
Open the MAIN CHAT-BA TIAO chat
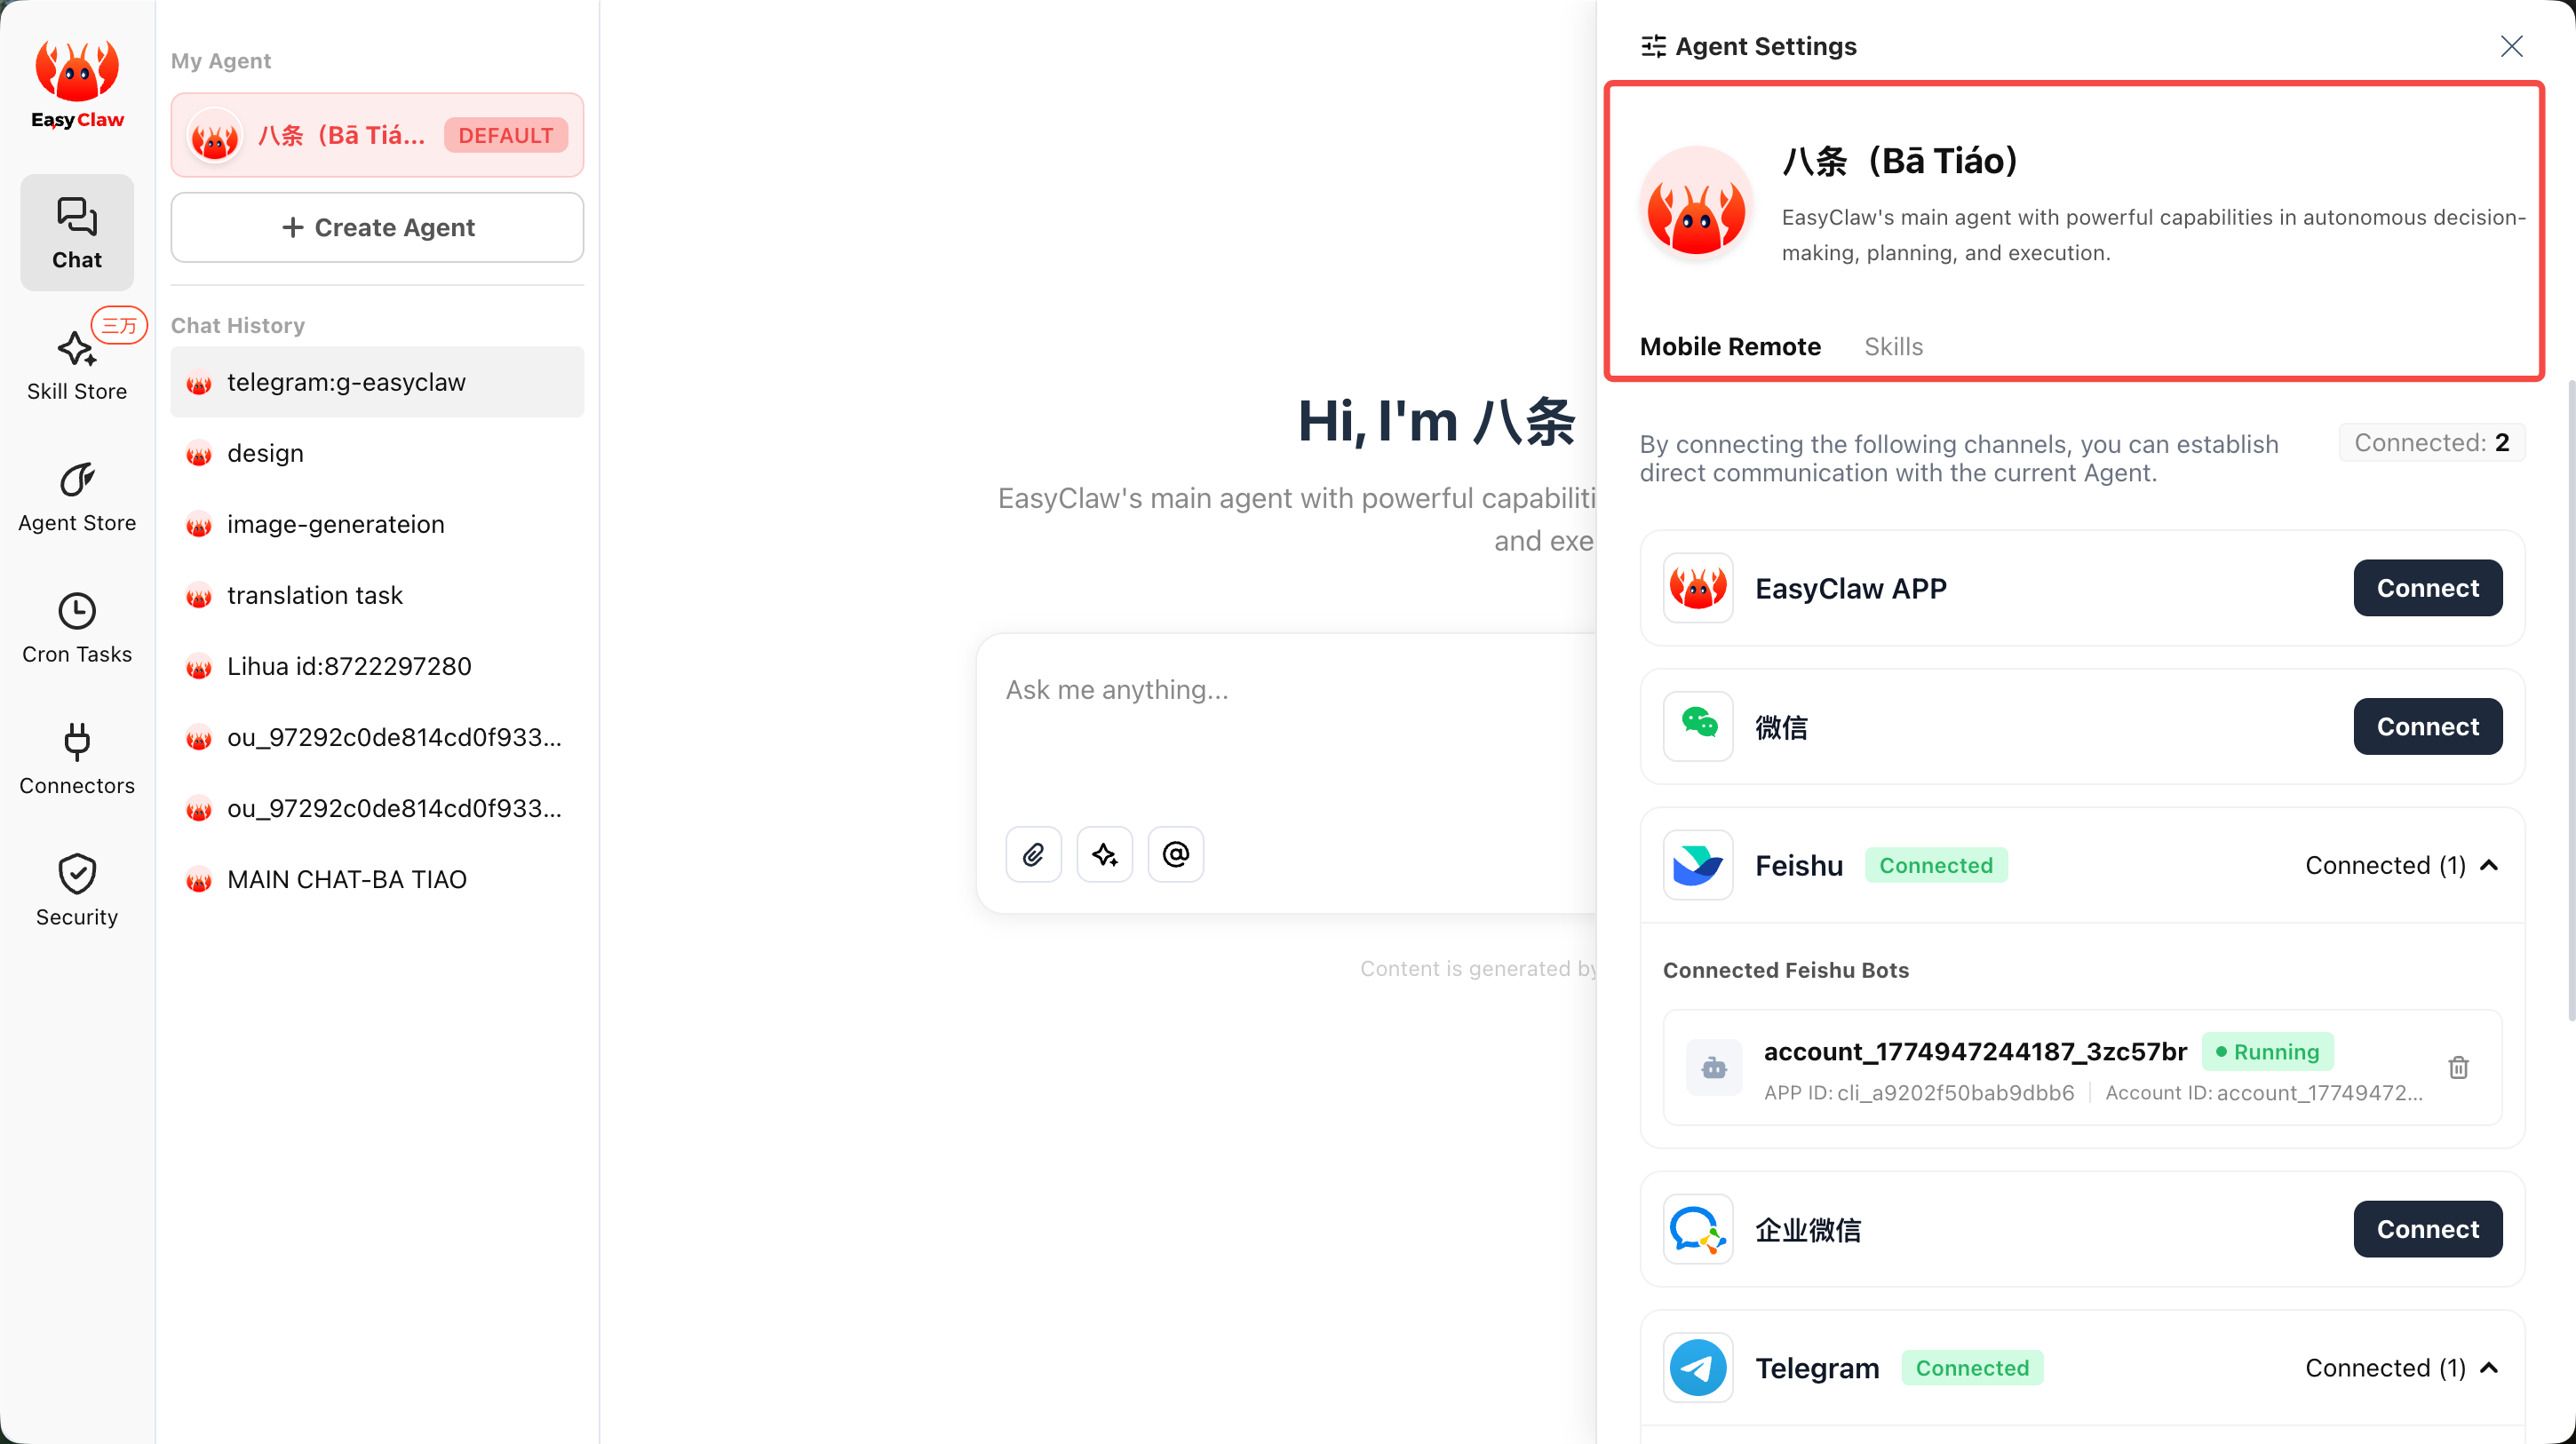pos(377,879)
